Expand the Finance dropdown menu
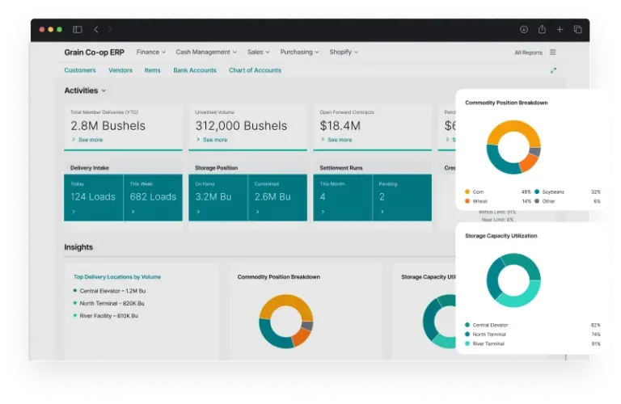The width and height of the screenshot is (621, 404). [150, 53]
